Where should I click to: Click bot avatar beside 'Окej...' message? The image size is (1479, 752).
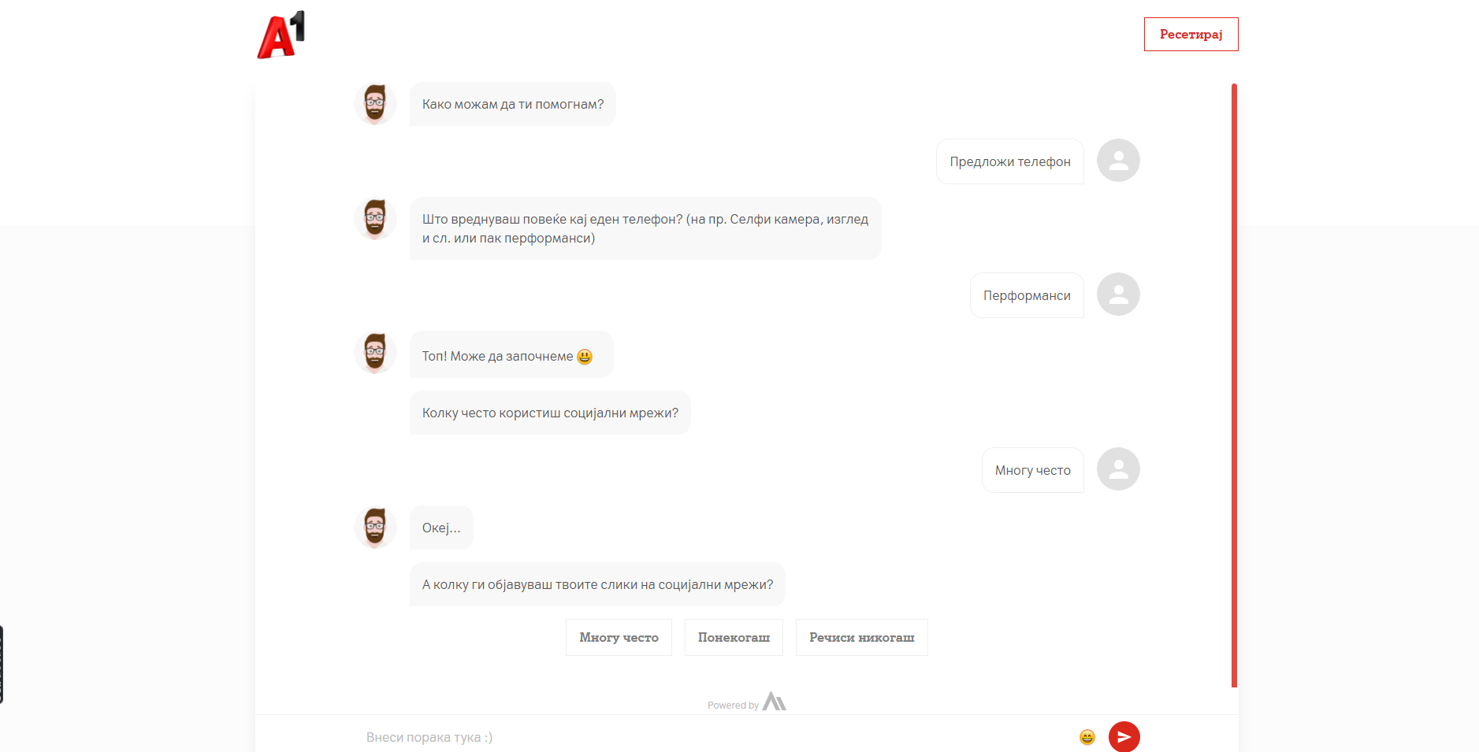[375, 528]
